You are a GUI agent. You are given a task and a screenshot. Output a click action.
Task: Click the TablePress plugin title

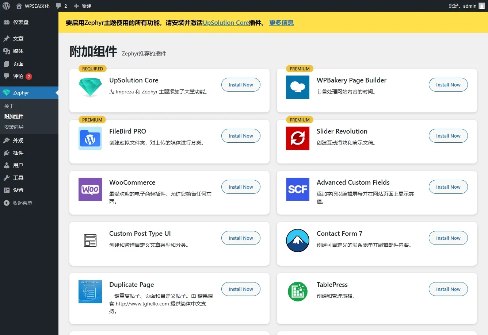click(332, 285)
